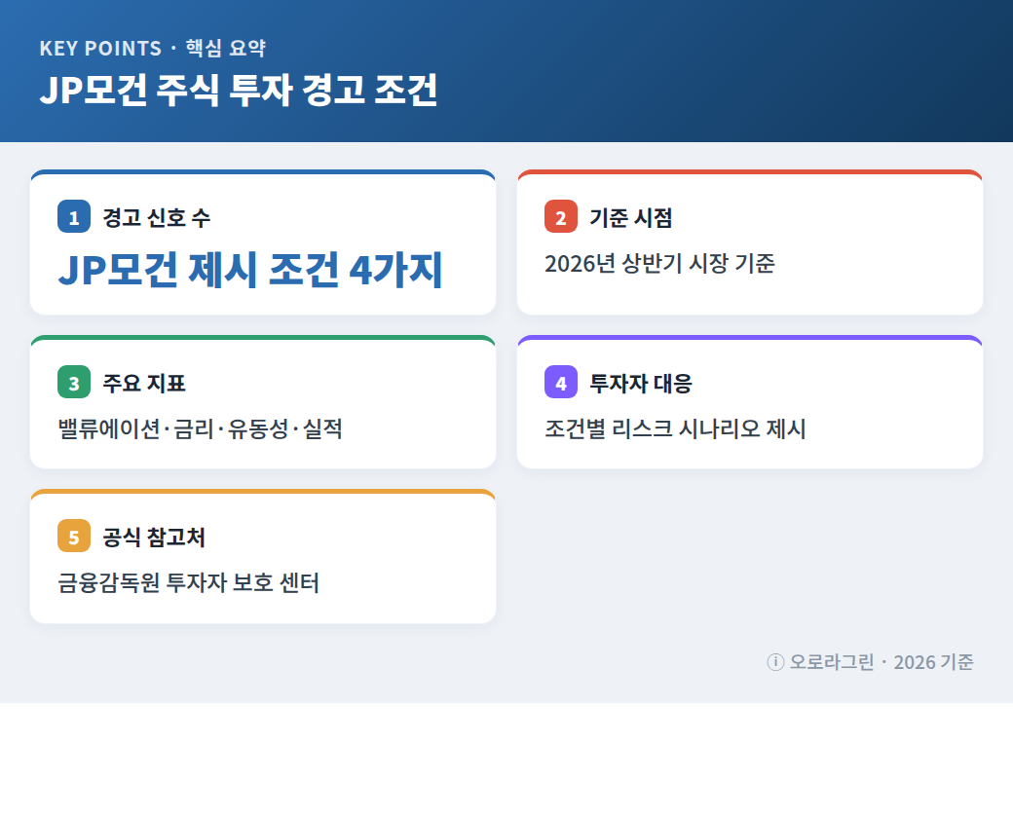
Task: Click the main title JP모건 주식 투자 경고 조건
Action: pos(239,90)
